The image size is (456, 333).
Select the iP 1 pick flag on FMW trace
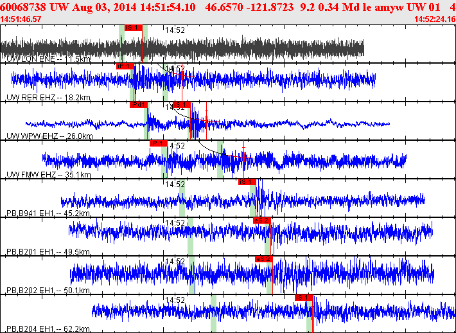tap(159, 143)
